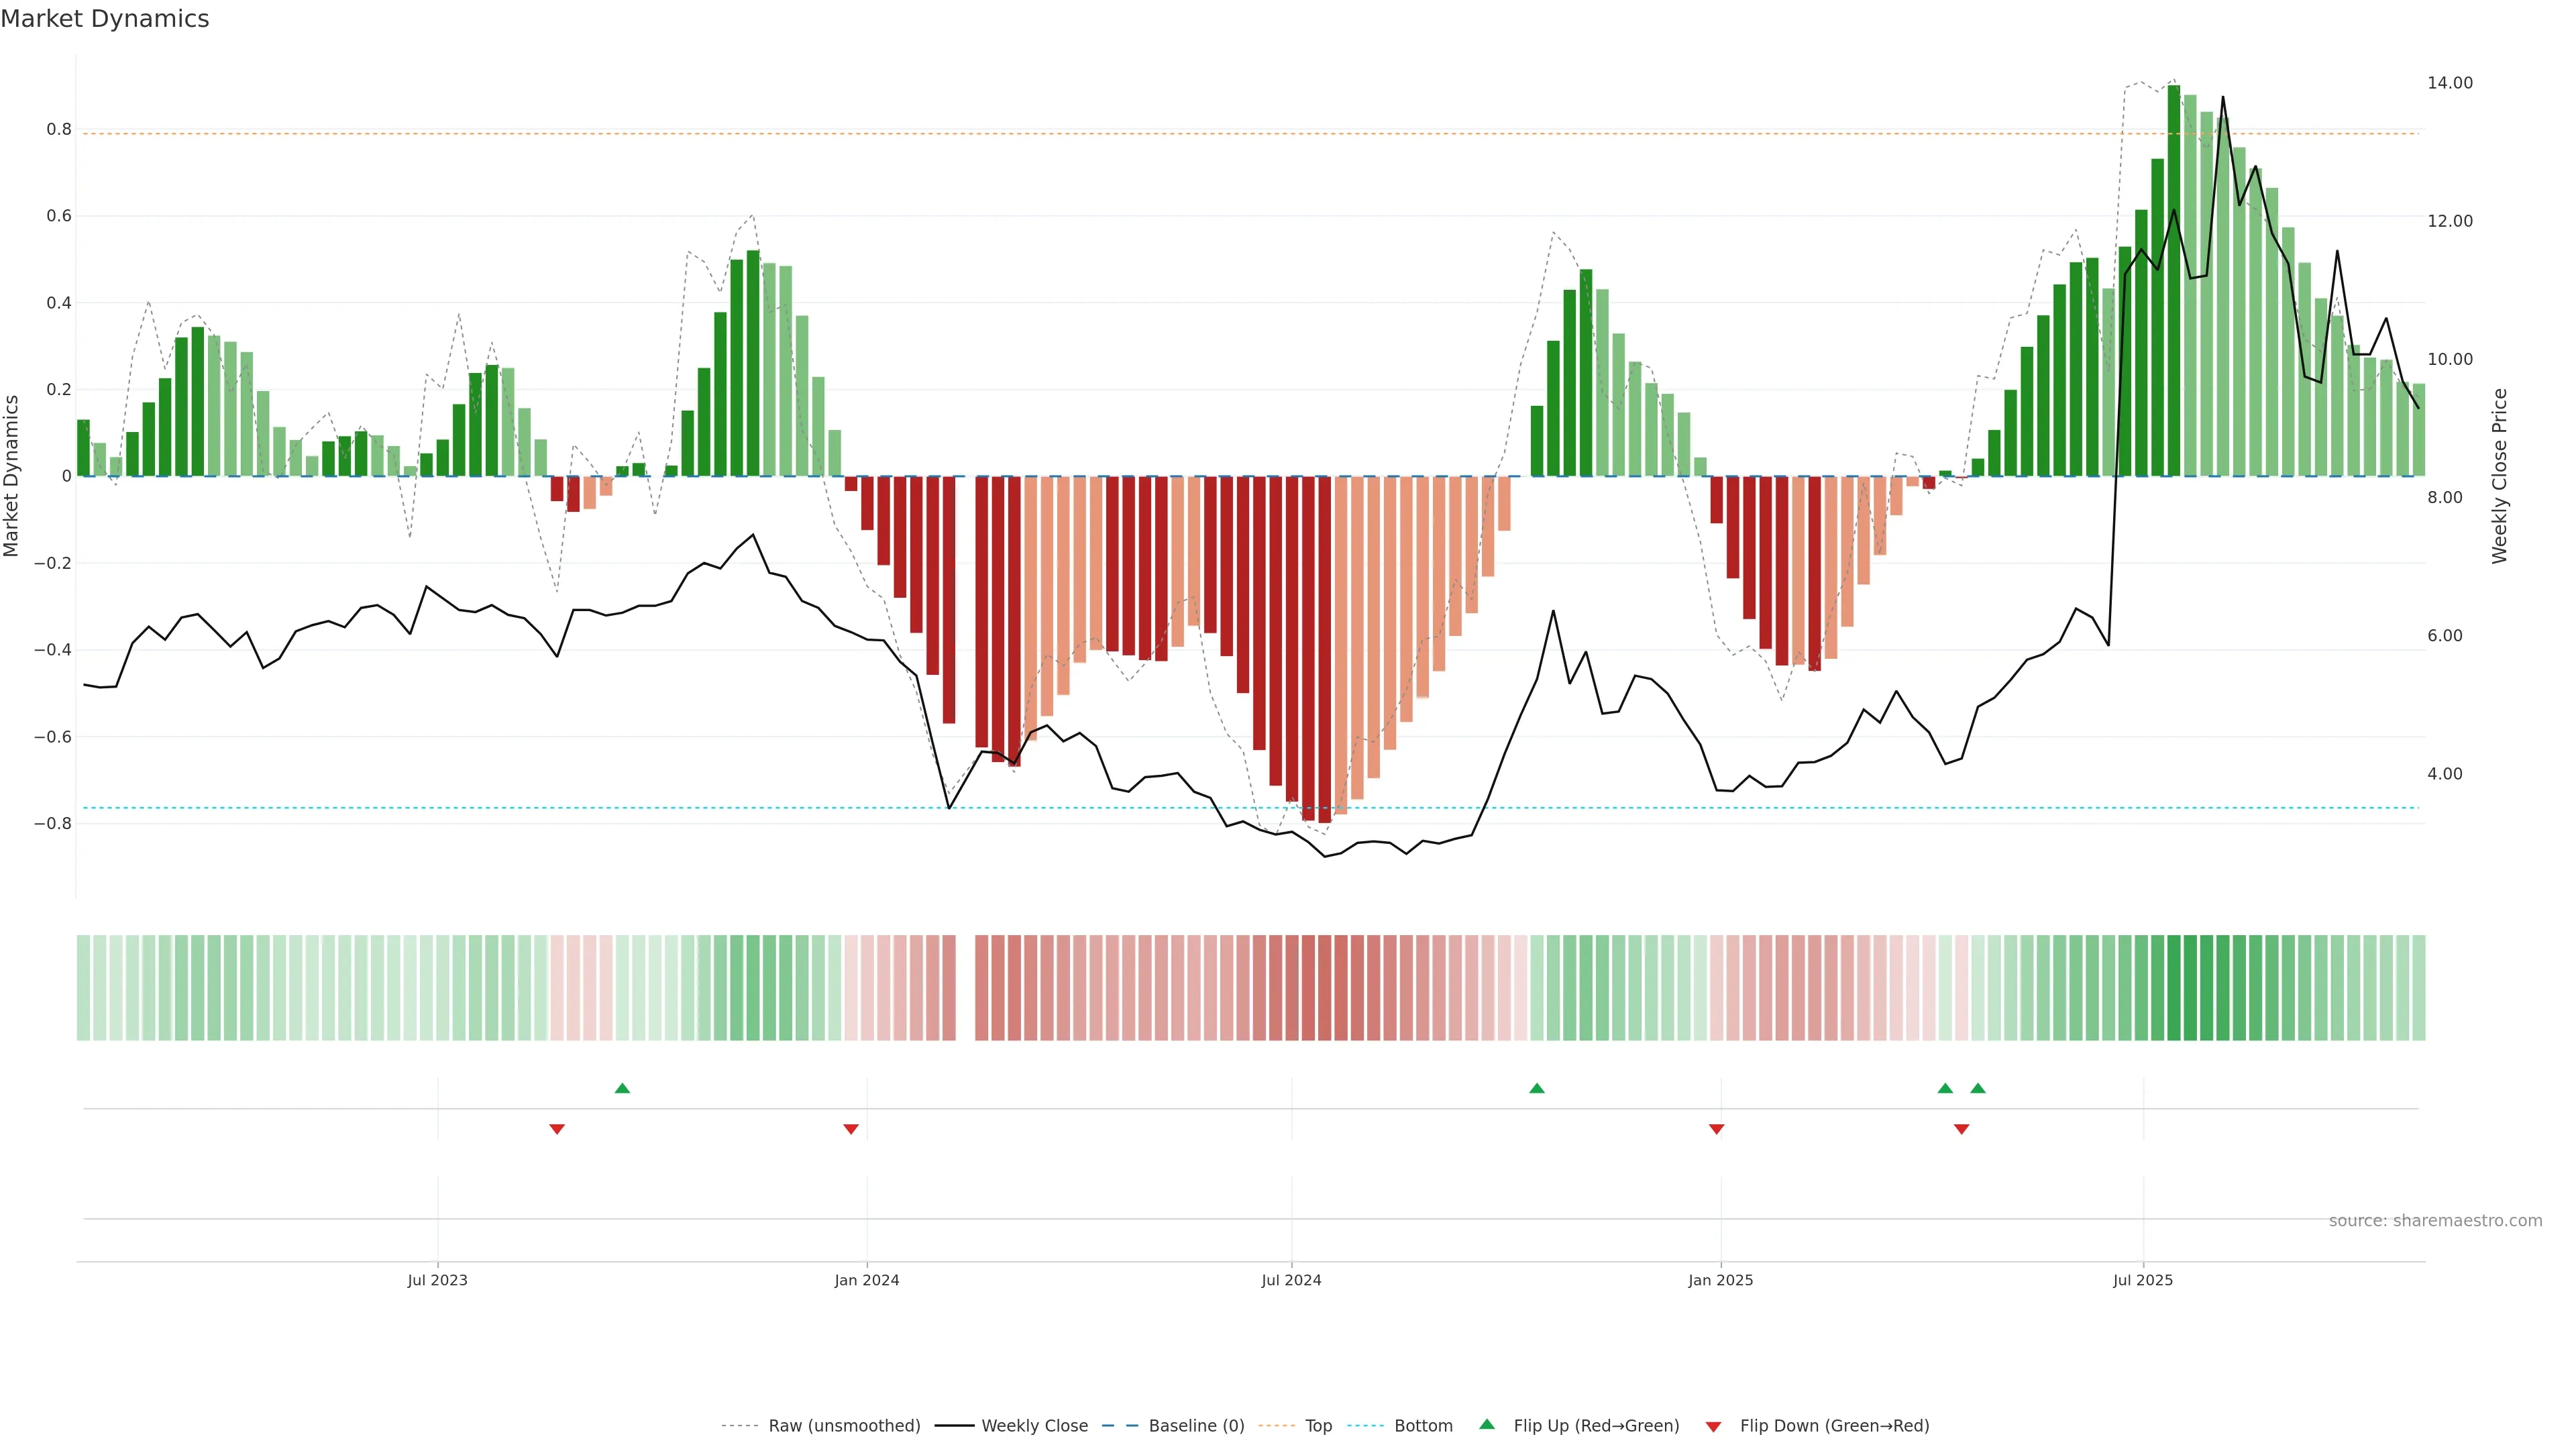Click the Market Dynamics chart title
The image size is (2576, 1449).
tap(105, 19)
